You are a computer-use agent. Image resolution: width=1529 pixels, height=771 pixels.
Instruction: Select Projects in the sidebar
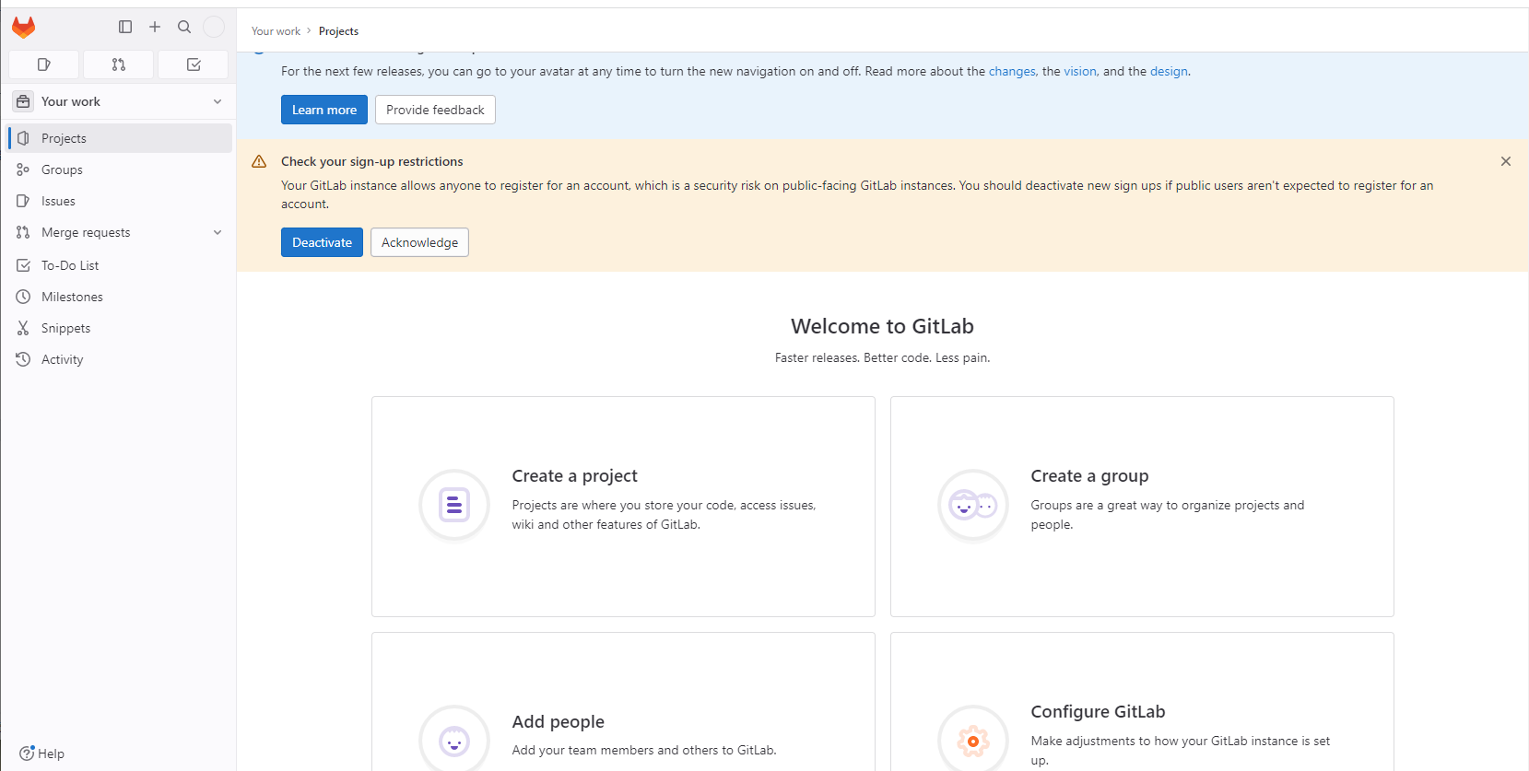coord(120,138)
